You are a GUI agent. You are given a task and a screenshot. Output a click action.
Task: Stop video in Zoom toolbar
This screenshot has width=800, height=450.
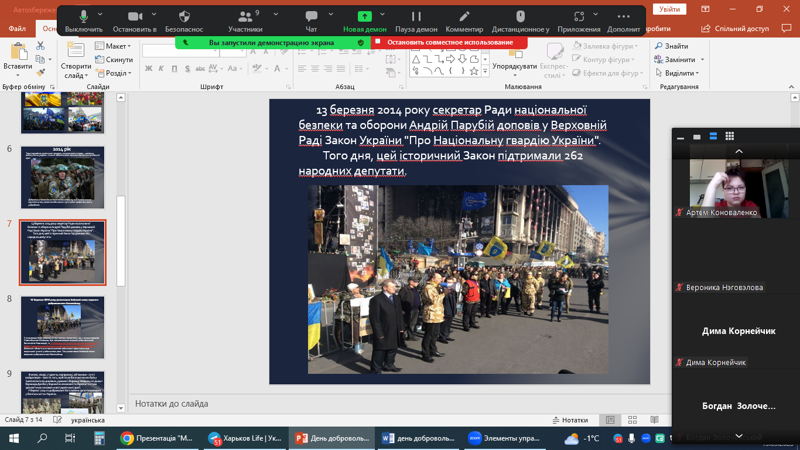[135, 21]
